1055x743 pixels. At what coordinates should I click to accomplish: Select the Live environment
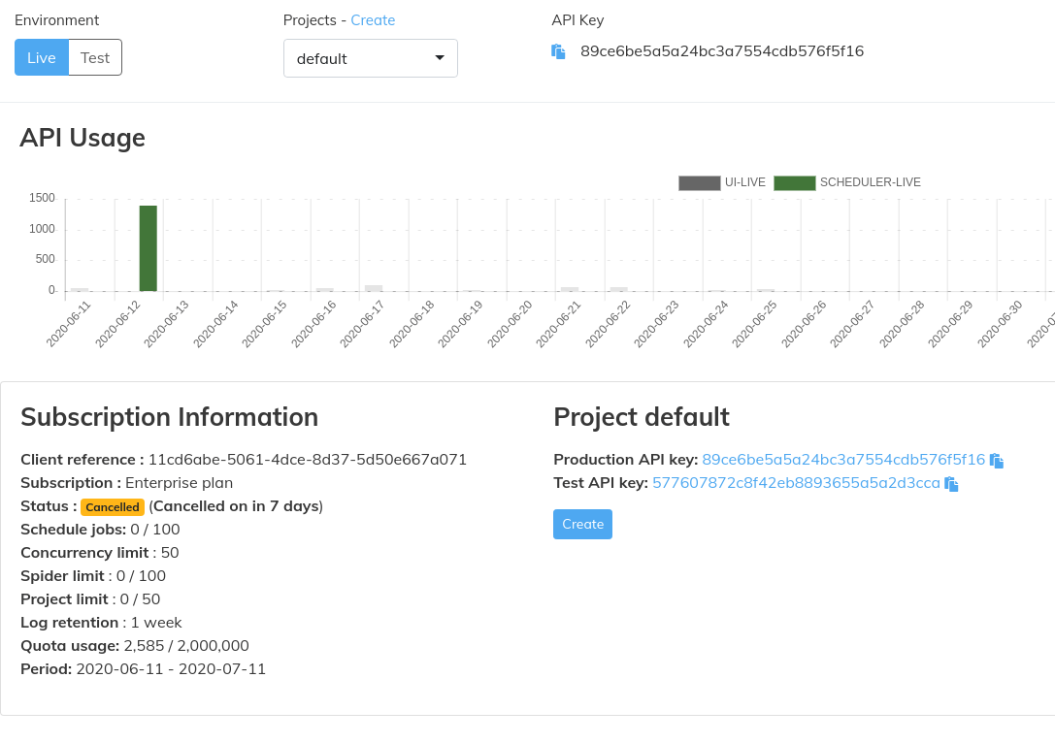[41, 57]
